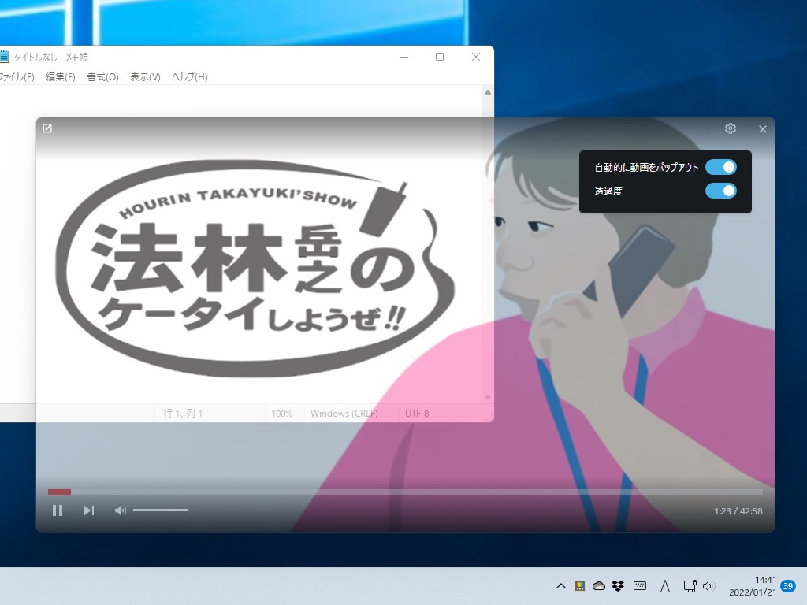Disable the 自動的に動画をポップアウト toggle
This screenshot has height=605, width=807.
click(x=721, y=166)
